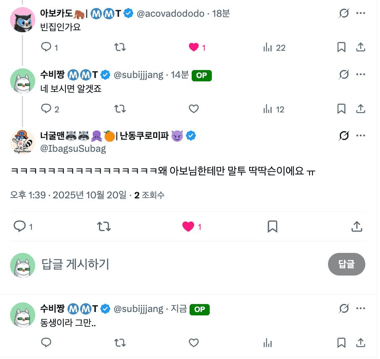380x359 pixels.
Task: Open Grok icon on 아보카도's tweet
Action: pos(344,13)
